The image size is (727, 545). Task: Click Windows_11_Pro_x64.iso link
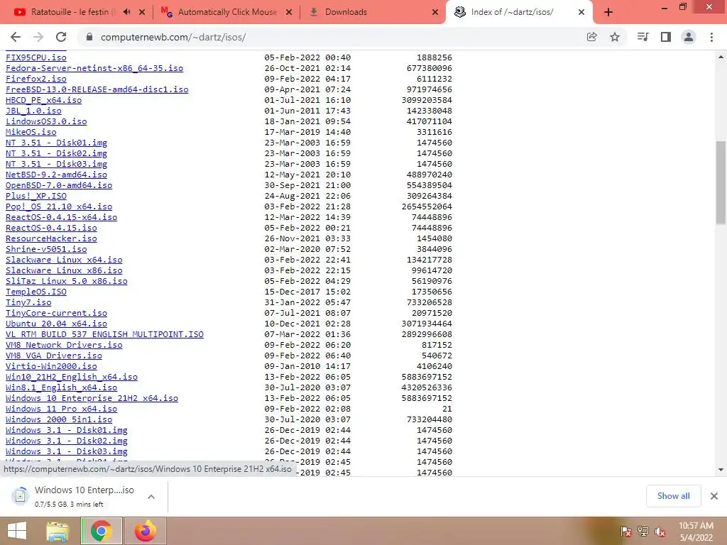point(61,409)
